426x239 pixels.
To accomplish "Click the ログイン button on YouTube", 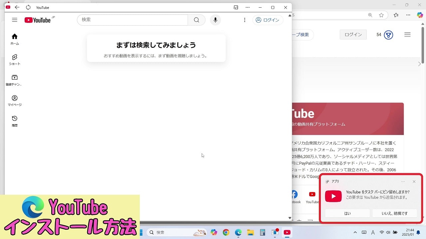I will click(268, 20).
